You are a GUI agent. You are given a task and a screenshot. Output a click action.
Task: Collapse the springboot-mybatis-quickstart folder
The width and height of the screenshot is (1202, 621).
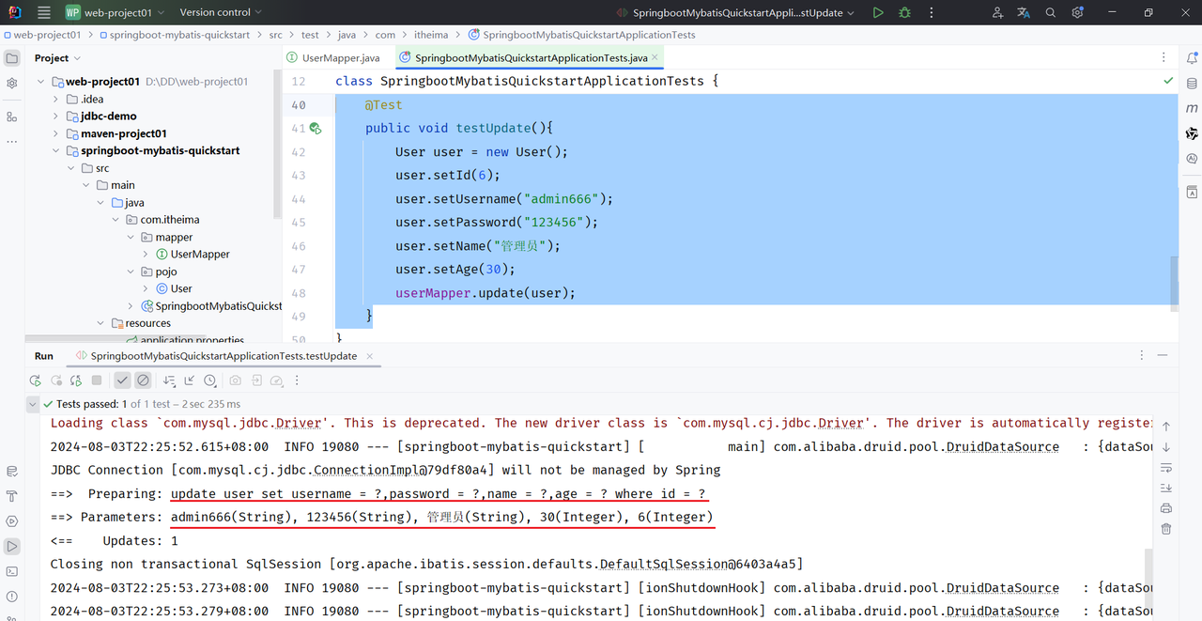pyautogui.click(x=56, y=150)
